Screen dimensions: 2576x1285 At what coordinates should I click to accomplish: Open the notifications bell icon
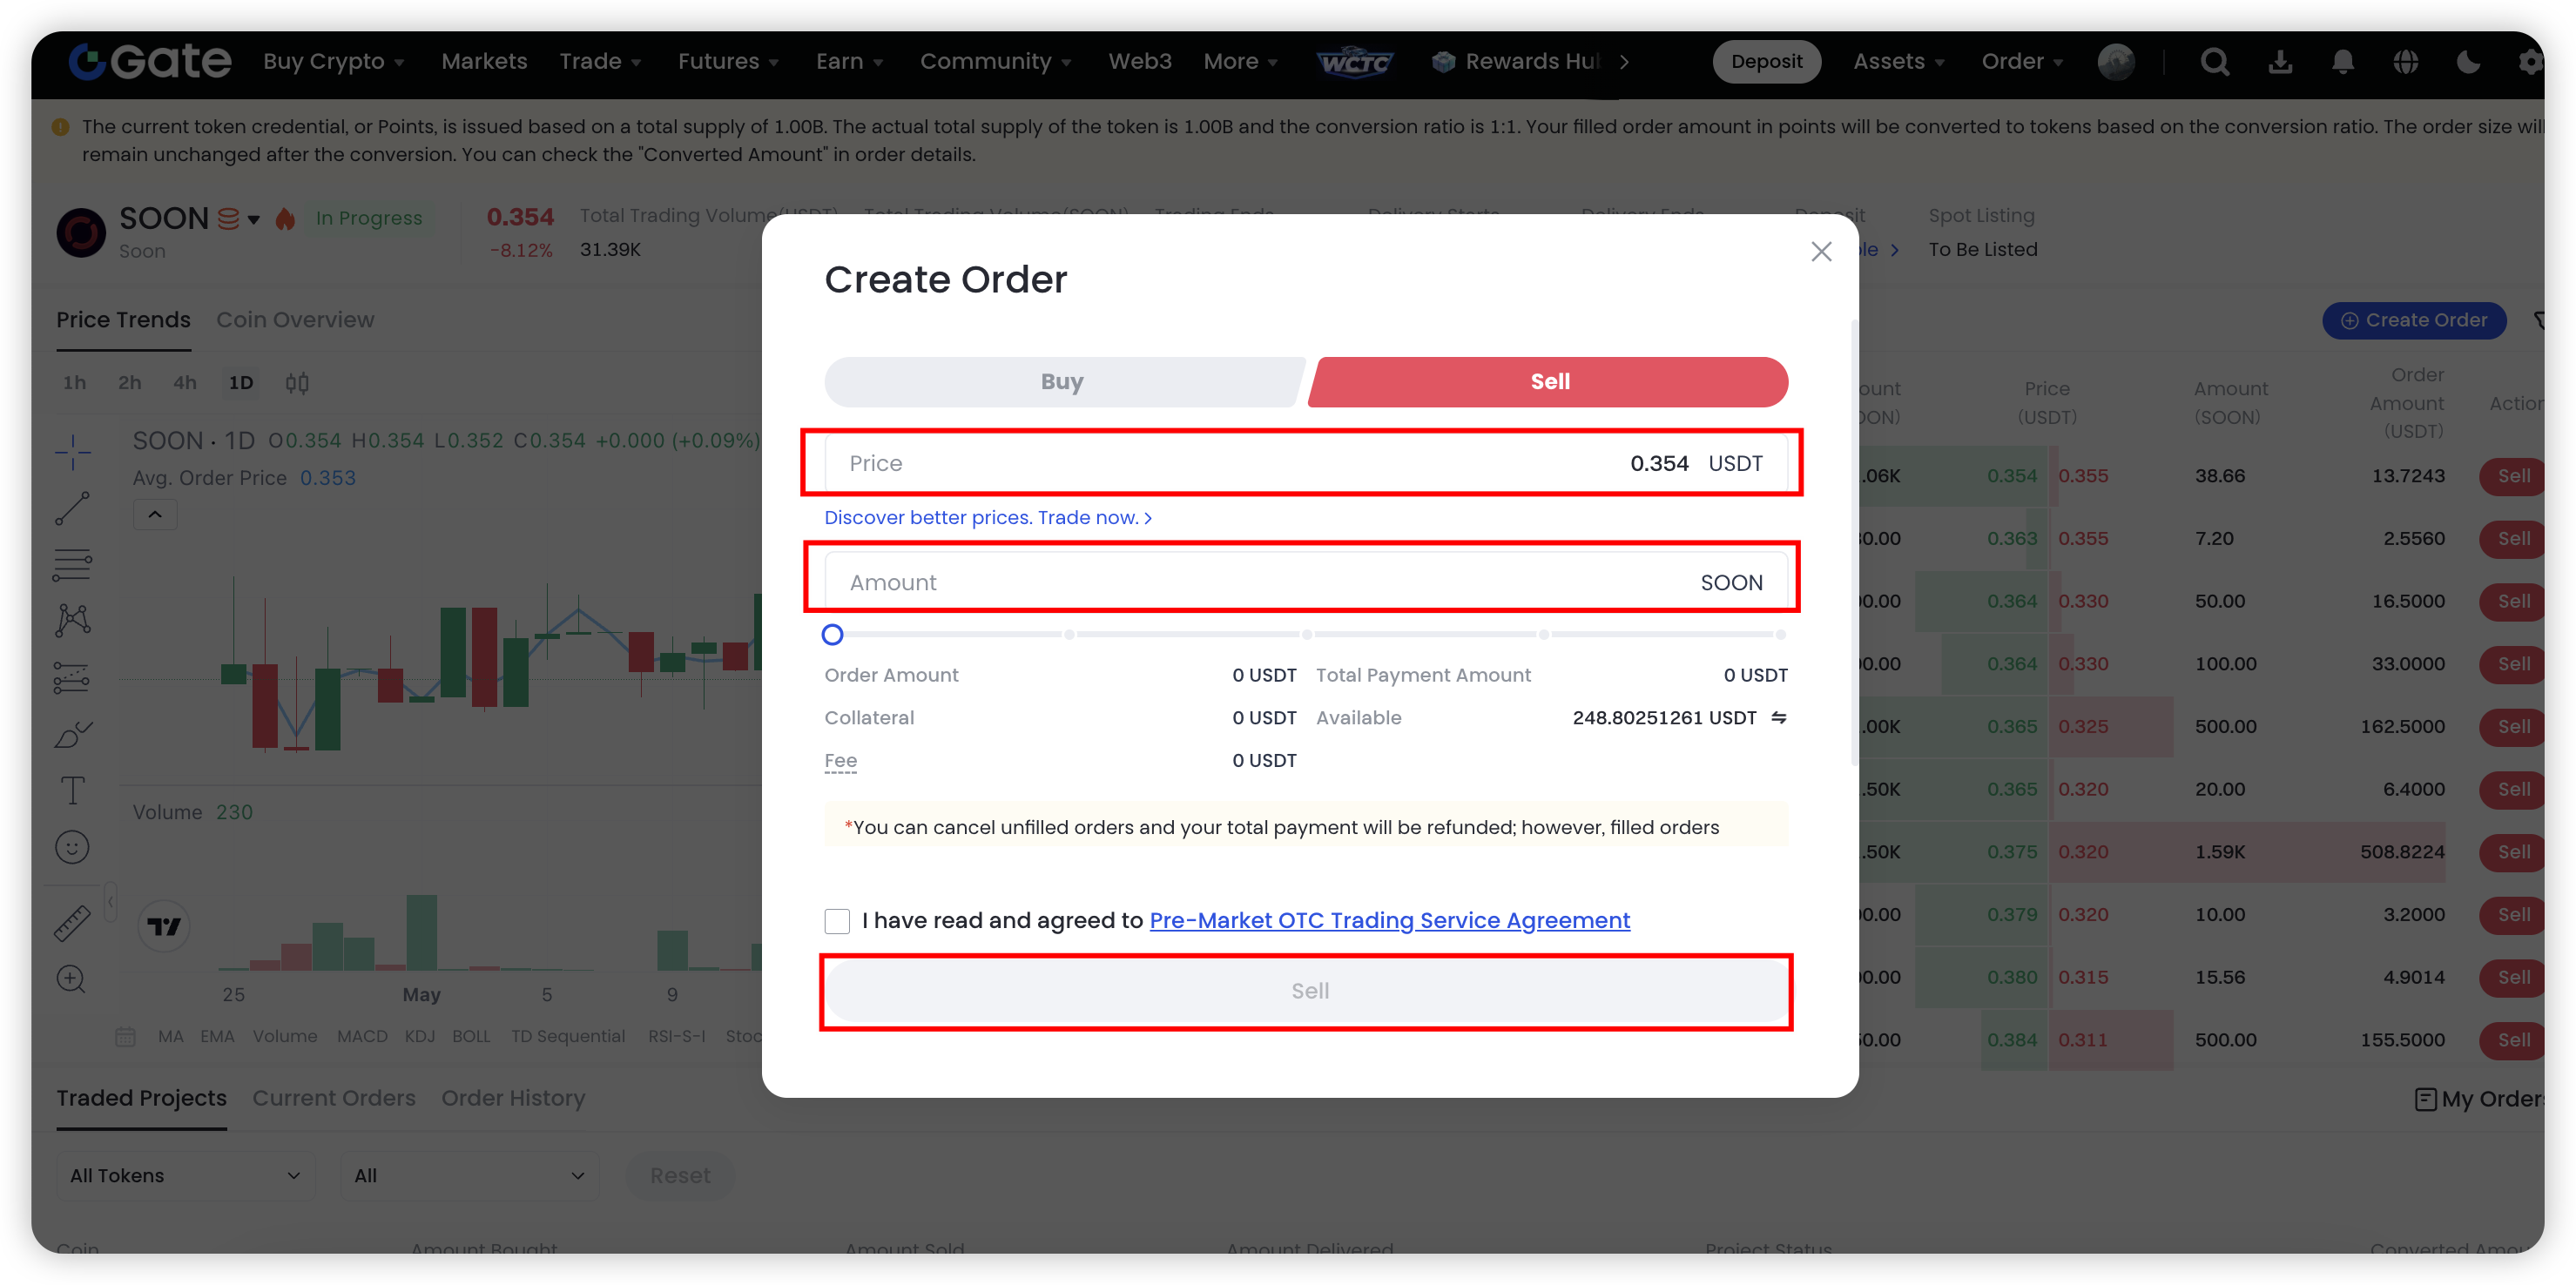coord(2342,62)
